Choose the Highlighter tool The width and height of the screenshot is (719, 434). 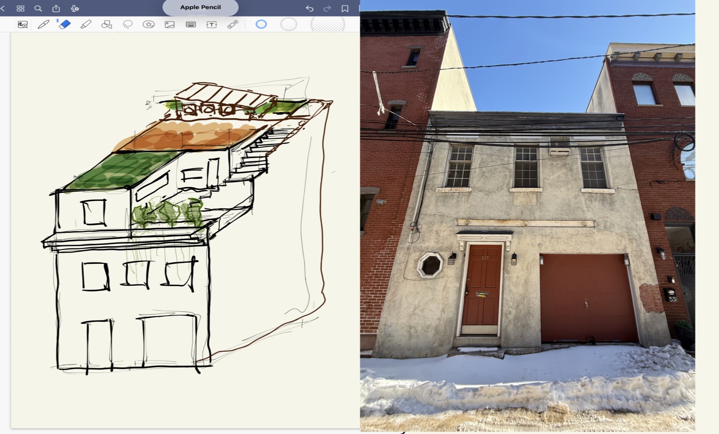coord(86,25)
